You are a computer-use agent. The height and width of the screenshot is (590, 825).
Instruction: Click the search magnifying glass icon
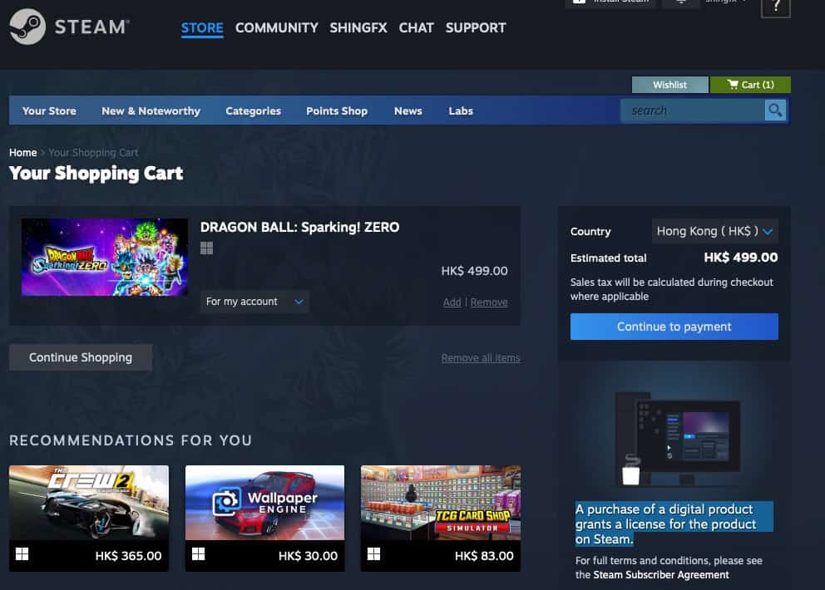[773, 110]
